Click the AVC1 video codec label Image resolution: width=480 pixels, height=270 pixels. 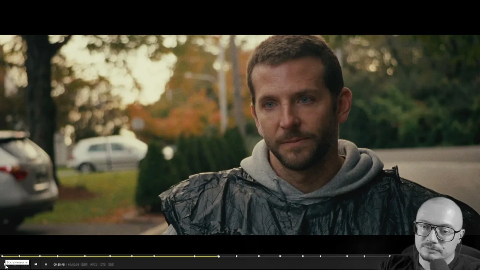[94, 264]
